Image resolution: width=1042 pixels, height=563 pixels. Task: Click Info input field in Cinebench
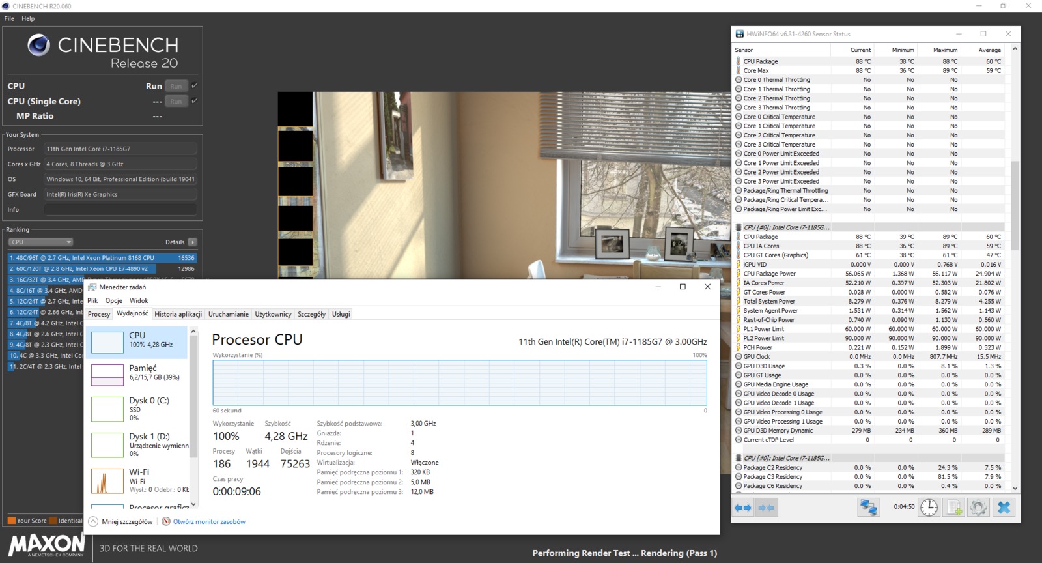pyautogui.click(x=120, y=209)
